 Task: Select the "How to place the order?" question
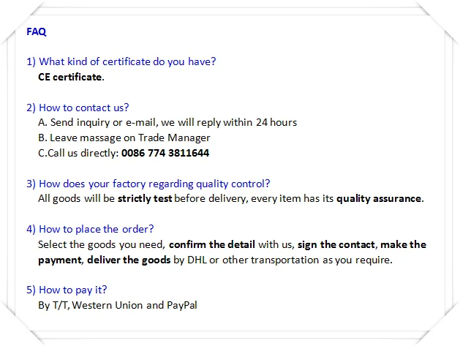(90, 229)
